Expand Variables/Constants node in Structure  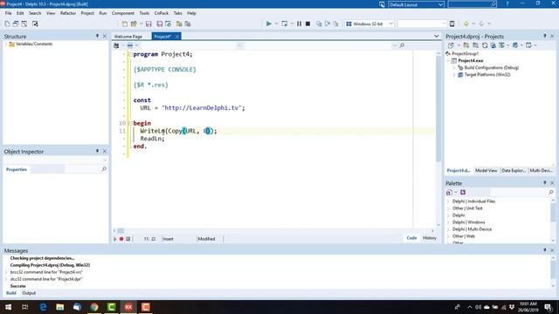pos(6,44)
